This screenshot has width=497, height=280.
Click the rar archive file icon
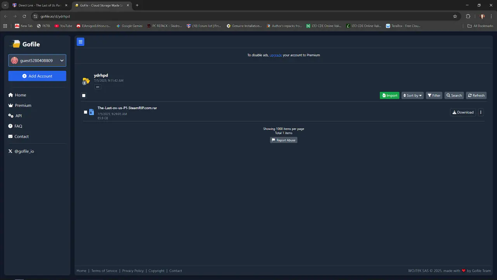point(92,112)
